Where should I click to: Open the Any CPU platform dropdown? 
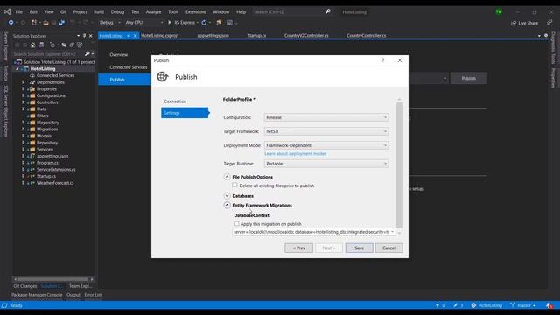[143, 23]
